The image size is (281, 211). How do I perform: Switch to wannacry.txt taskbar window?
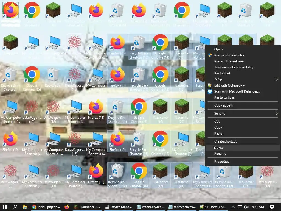point(151,207)
